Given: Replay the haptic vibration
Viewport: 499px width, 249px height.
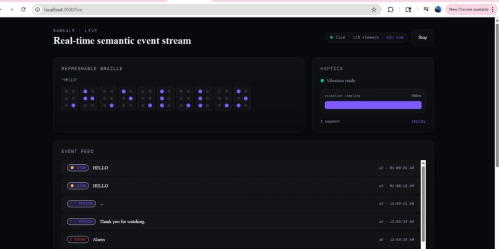Looking at the screenshot, I should click(x=418, y=121).
